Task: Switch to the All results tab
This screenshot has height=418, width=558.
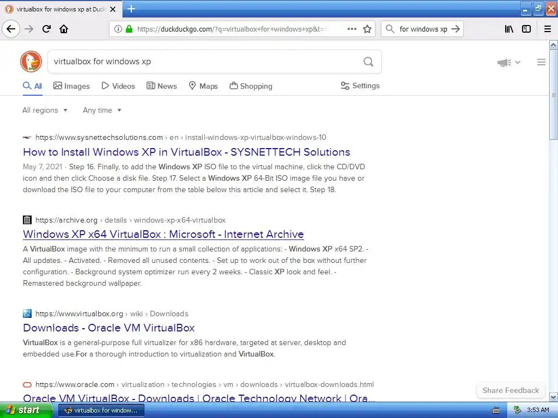Action: (32, 86)
